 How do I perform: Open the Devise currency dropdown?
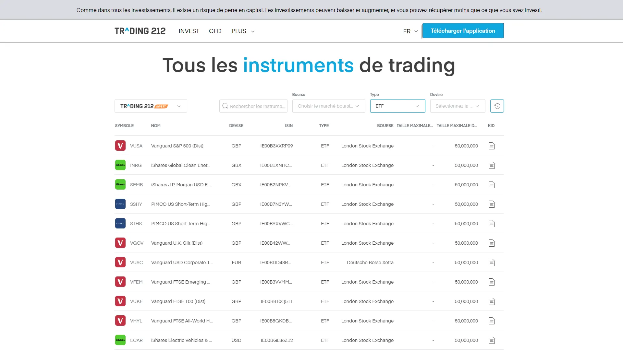pyautogui.click(x=458, y=106)
